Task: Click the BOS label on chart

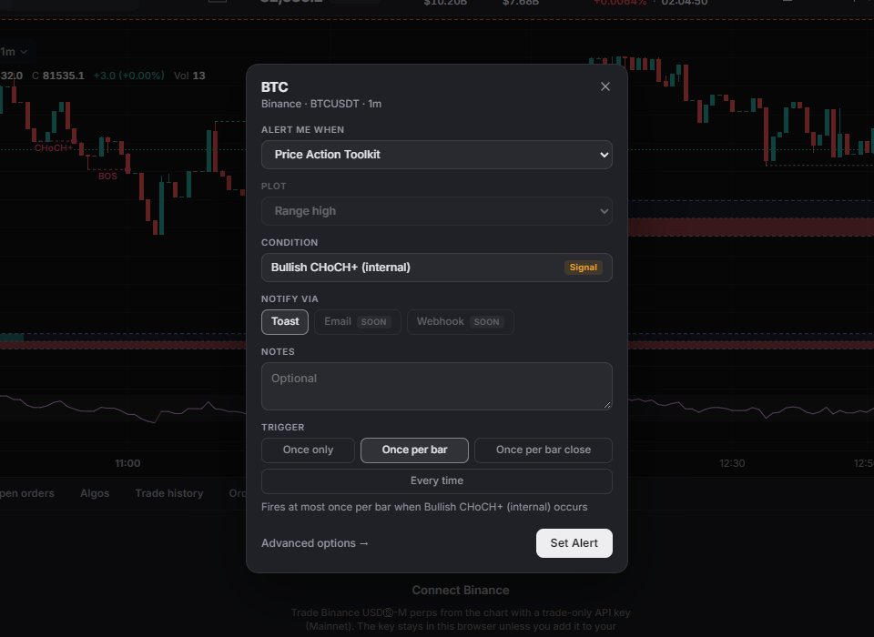Action: click(x=107, y=177)
